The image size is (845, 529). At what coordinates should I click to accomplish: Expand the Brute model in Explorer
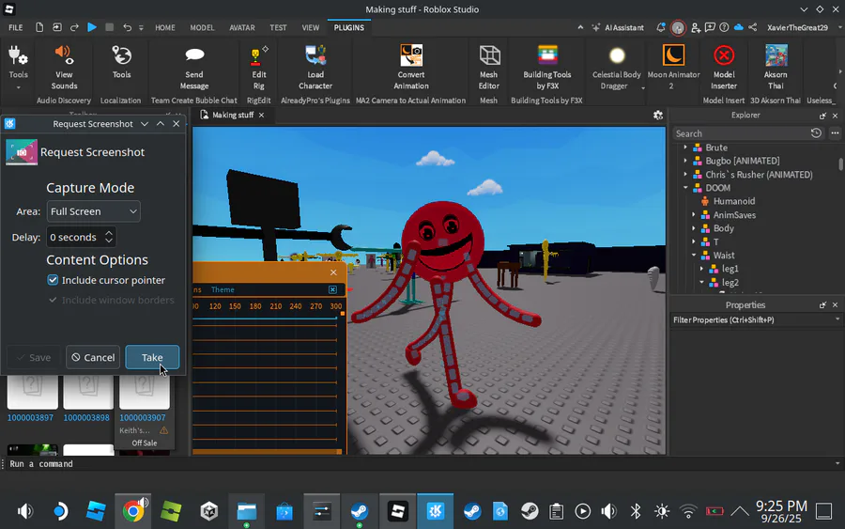coord(685,148)
